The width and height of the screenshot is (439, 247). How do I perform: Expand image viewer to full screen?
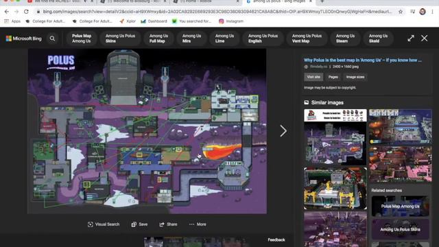(x=411, y=38)
